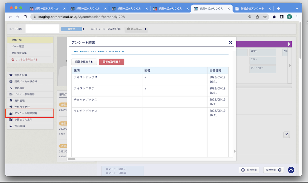308x183 pixels.
Task: Click 回答を編集する button
Action: coord(84,62)
